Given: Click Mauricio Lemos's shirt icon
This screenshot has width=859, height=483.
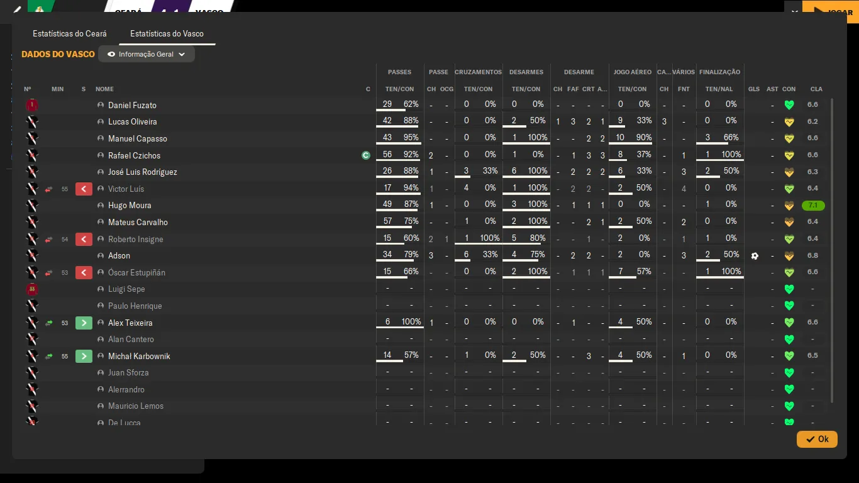Looking at the screenshot, I should 32,406.
